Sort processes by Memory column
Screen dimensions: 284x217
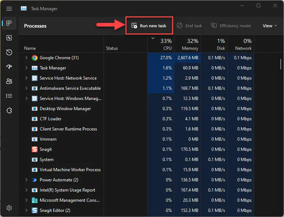tap(188, 44)
